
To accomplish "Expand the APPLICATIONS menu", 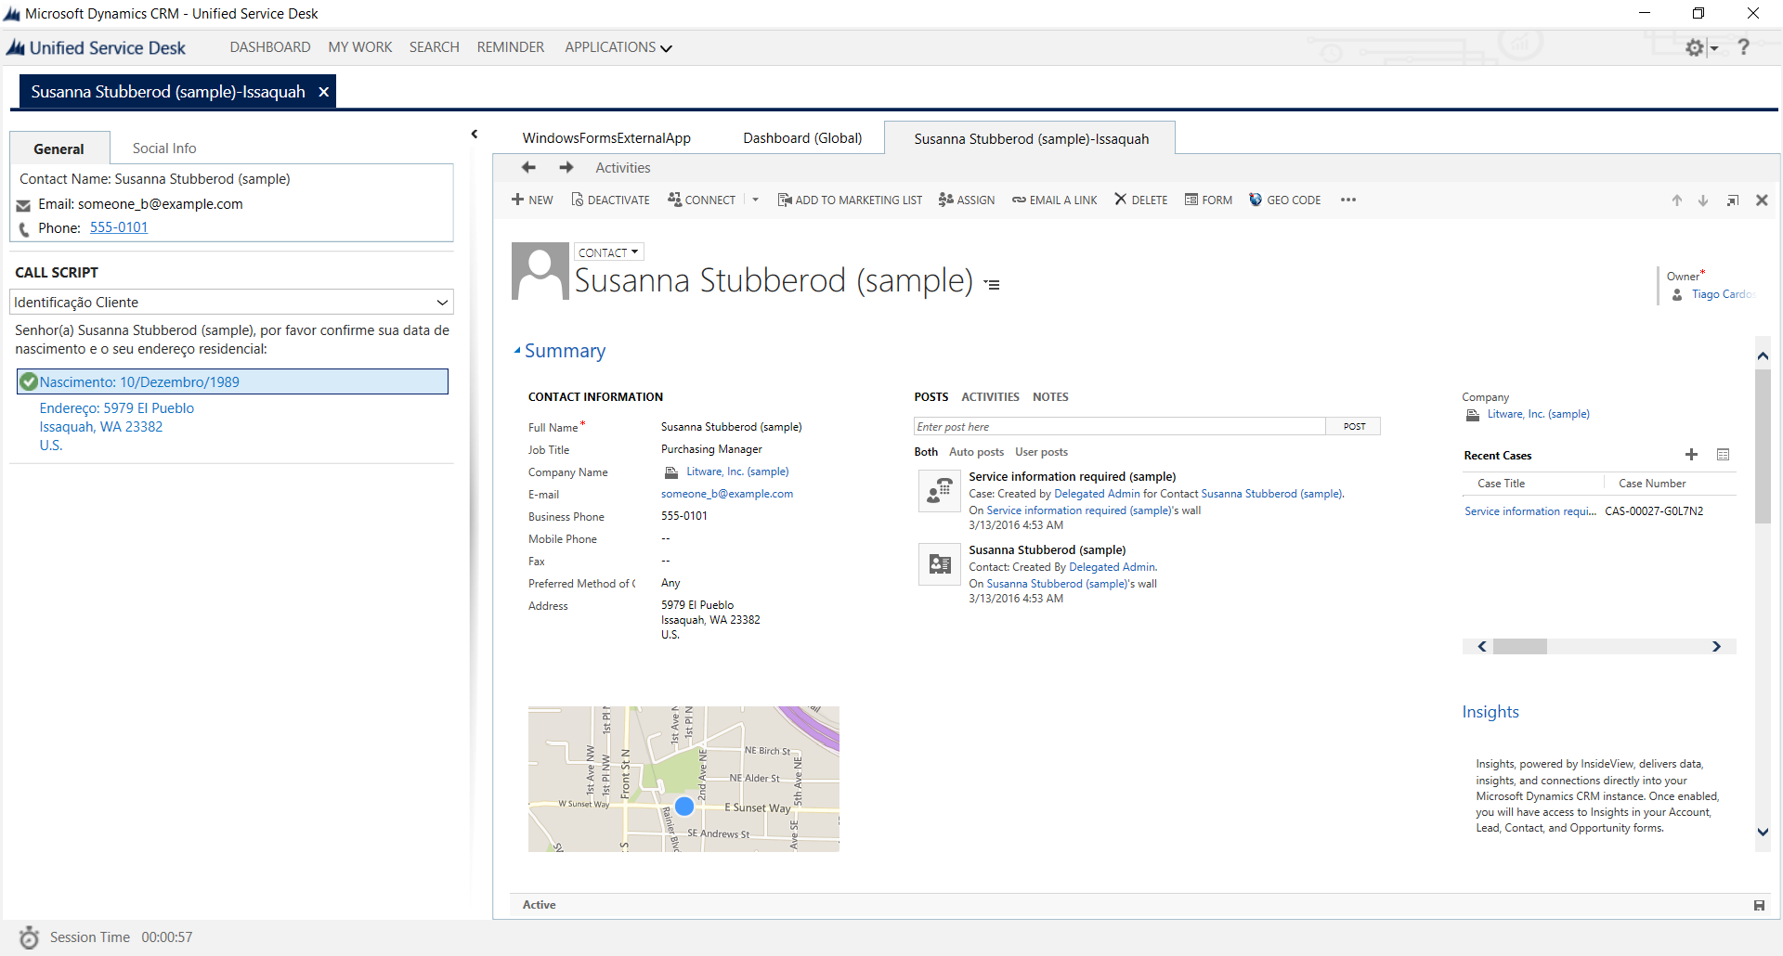I will click(618, 47).
